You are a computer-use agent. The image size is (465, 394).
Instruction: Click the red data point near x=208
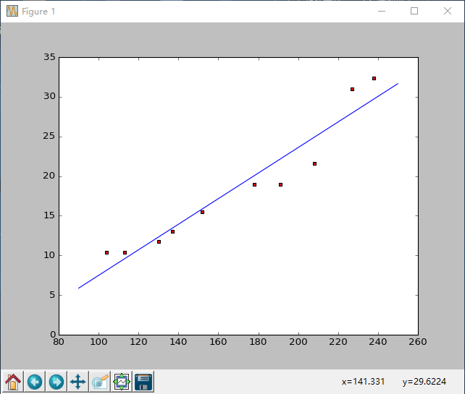pos(314,163)
